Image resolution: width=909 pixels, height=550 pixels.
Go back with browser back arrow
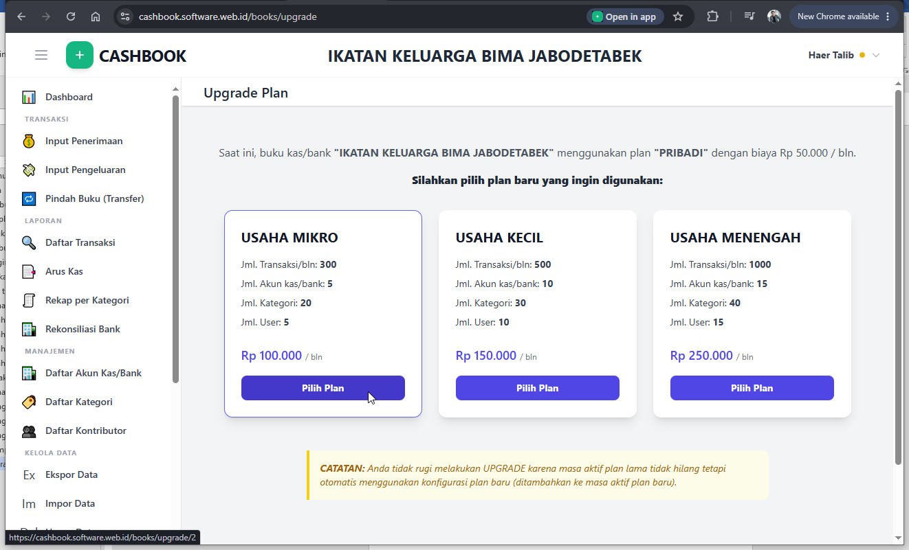coord(21,16)
